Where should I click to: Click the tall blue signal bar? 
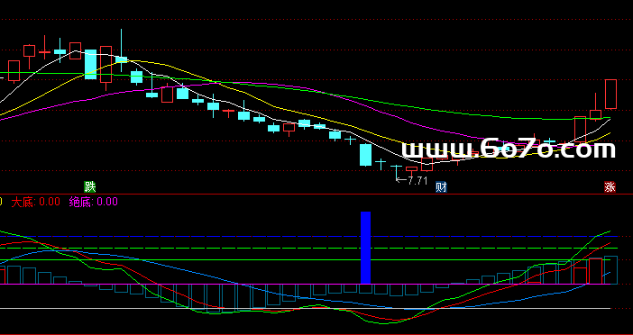365,248
